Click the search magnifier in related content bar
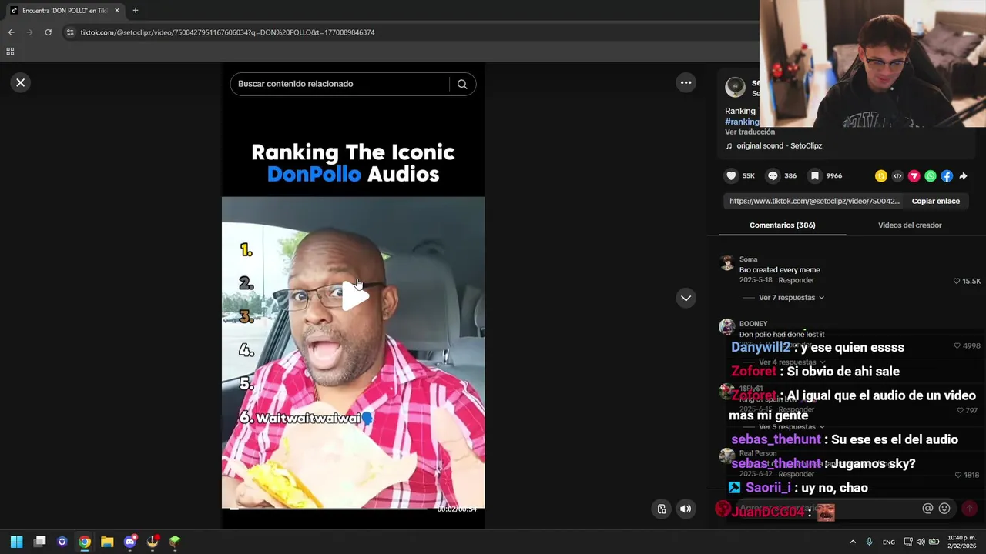The image size is (986, 554). tap(462, 84)
